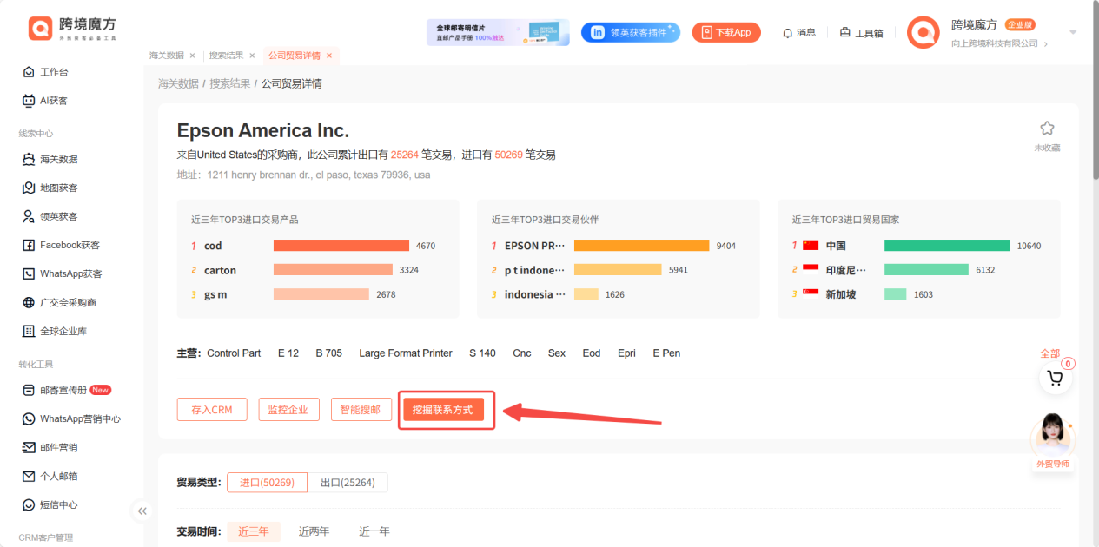
Task: Click the 邮寄宣传册 icon
Action: tap(29, 390)
